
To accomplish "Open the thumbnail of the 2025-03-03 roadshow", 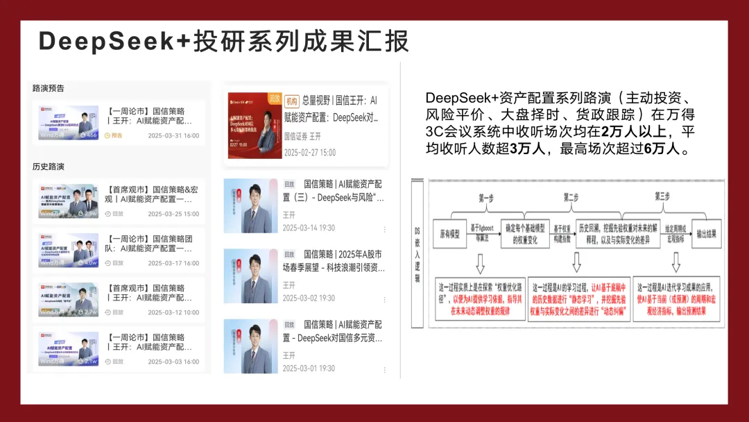I will [69, 349].
